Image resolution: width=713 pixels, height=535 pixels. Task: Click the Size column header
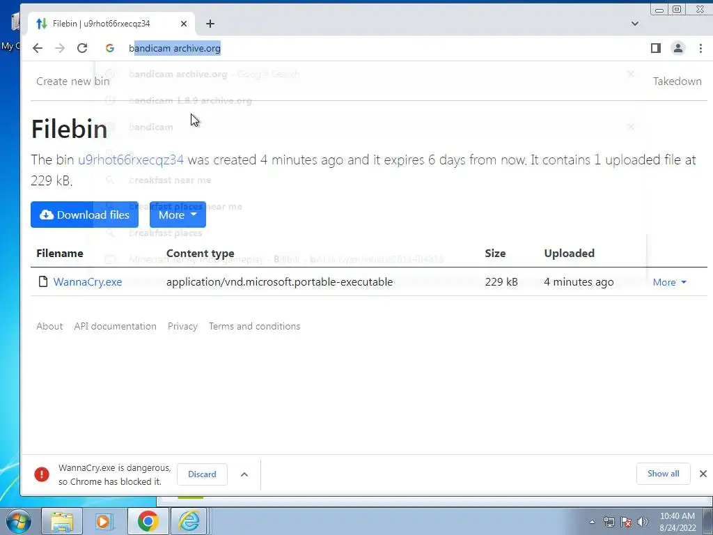click(x=495, y=254)
